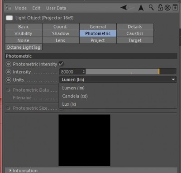The height and width of the screenshot is (173, 181).
Task: Toggle the Intensity animation dot
Action: tap(9, 72)
